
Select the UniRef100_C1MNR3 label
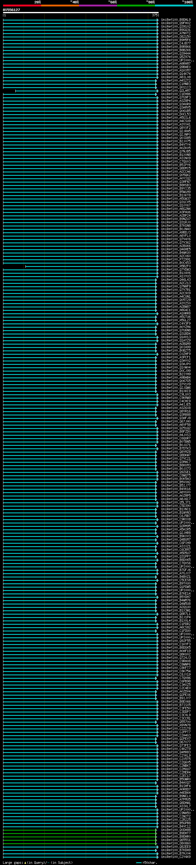coord(176,84)
